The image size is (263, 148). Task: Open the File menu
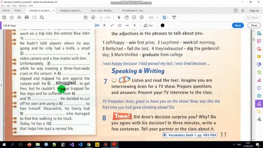click(x=3, y=5)
